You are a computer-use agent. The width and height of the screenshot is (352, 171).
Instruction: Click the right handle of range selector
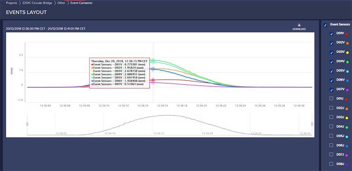(x=312, y=124)
